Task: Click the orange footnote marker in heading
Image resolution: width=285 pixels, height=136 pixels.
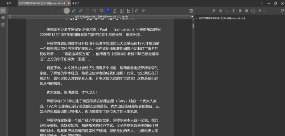Action: pos(131,18)
